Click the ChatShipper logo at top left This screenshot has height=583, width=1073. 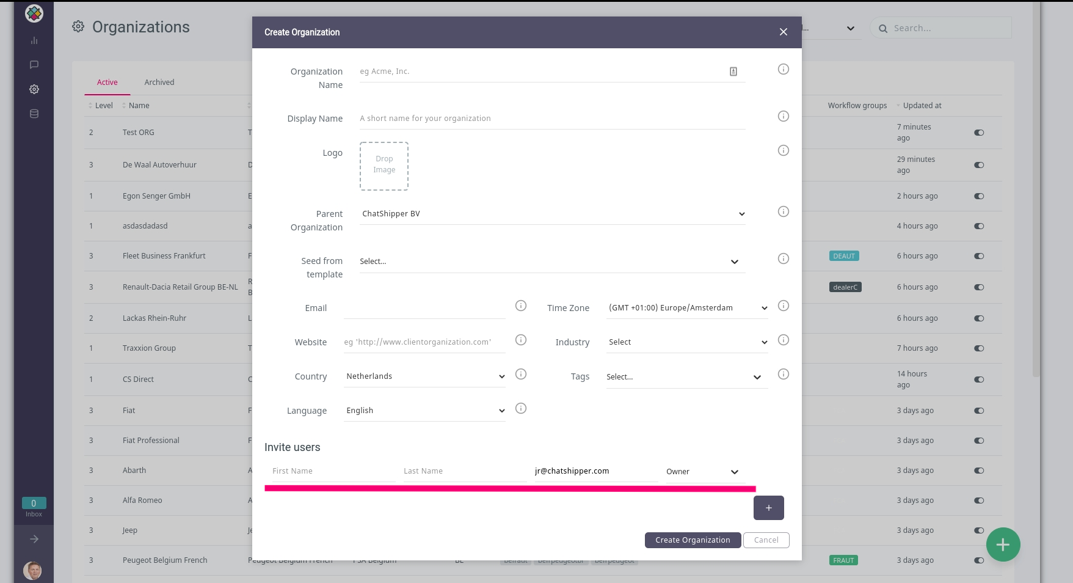[34, 13]
